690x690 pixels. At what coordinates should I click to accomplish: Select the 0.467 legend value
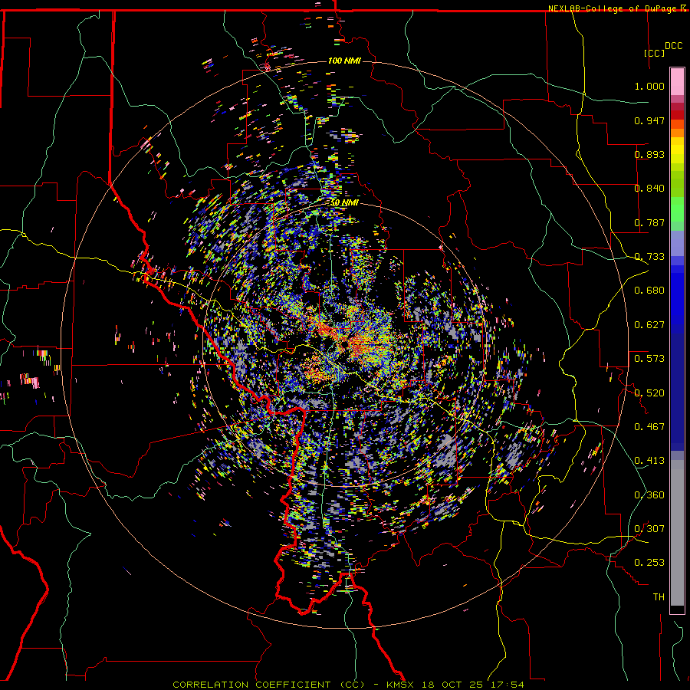649,426
